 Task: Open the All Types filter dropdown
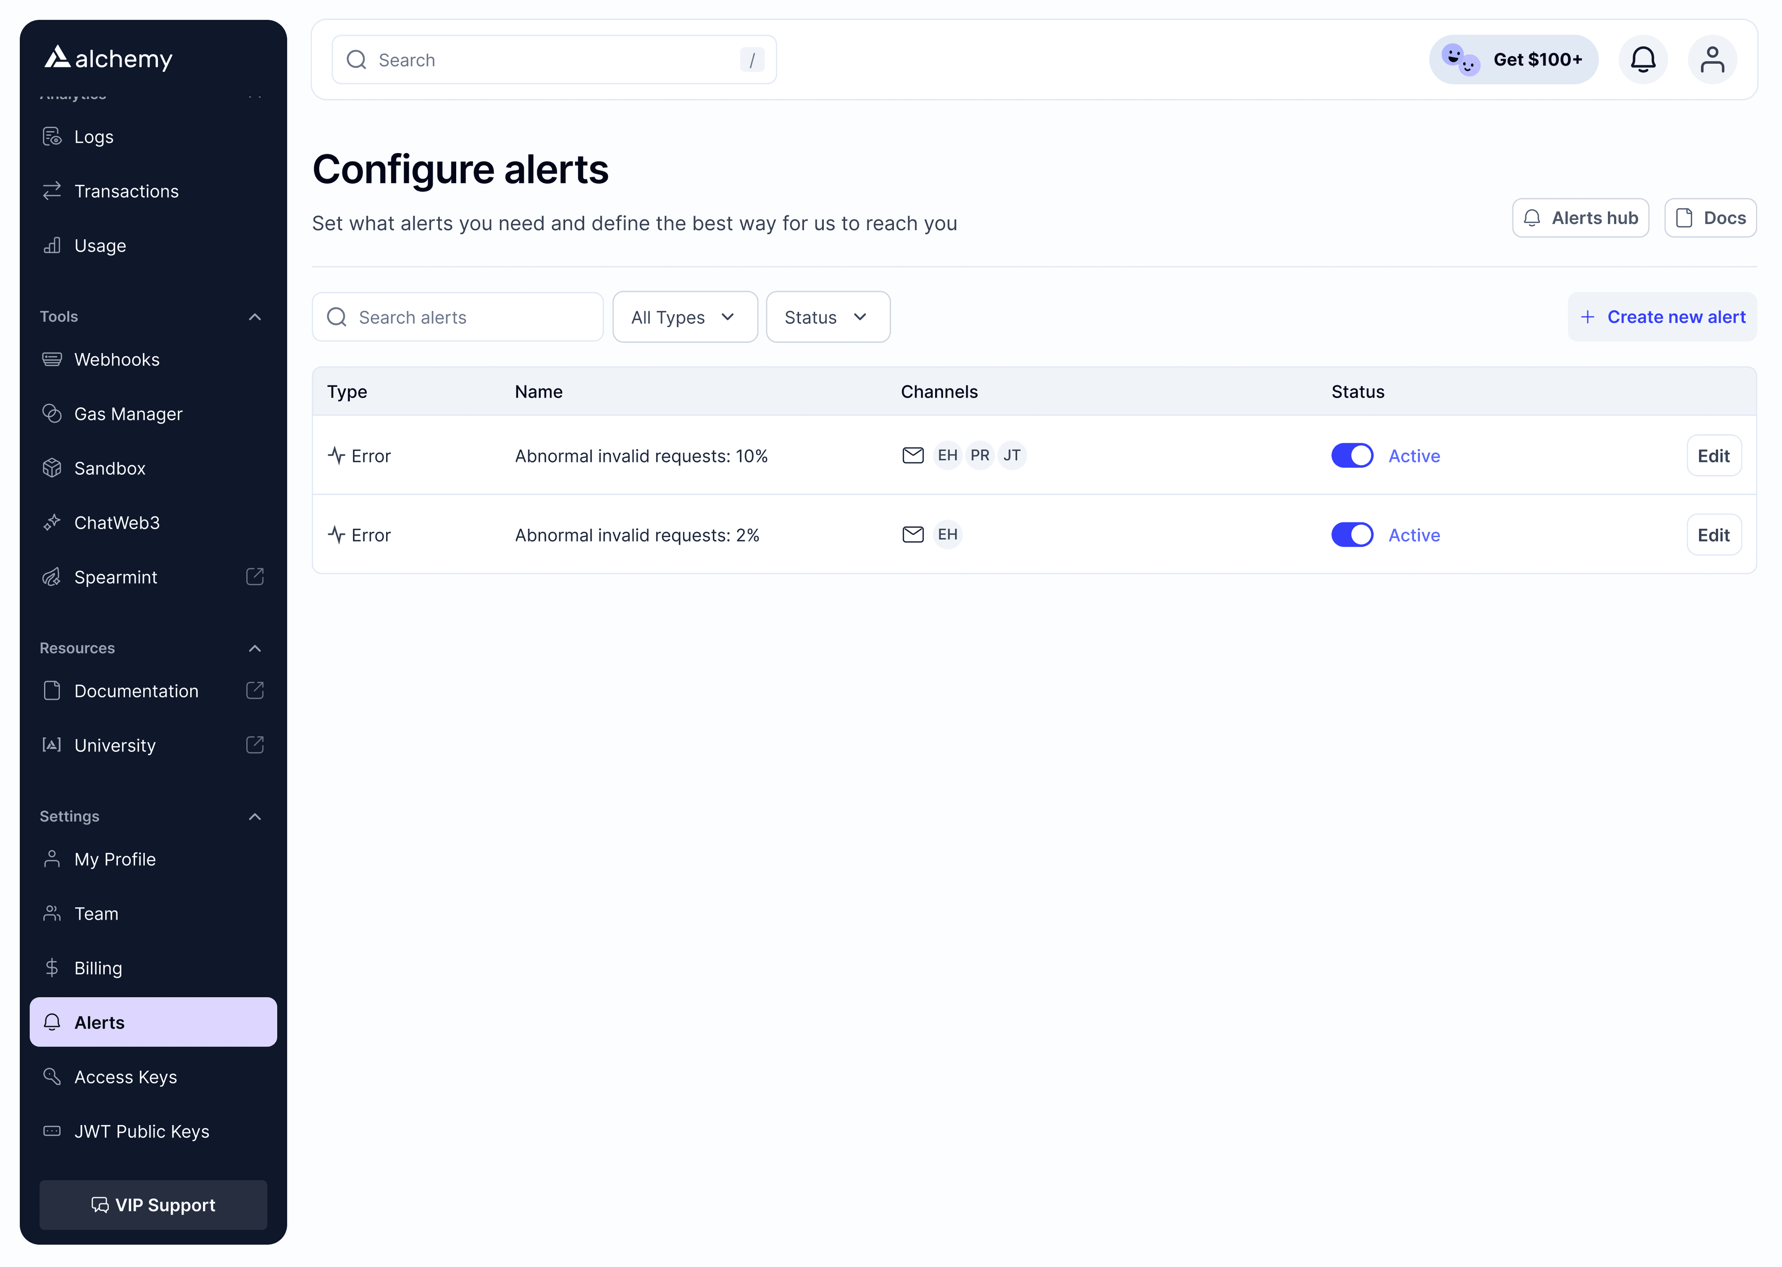click(x=684, y=317)
